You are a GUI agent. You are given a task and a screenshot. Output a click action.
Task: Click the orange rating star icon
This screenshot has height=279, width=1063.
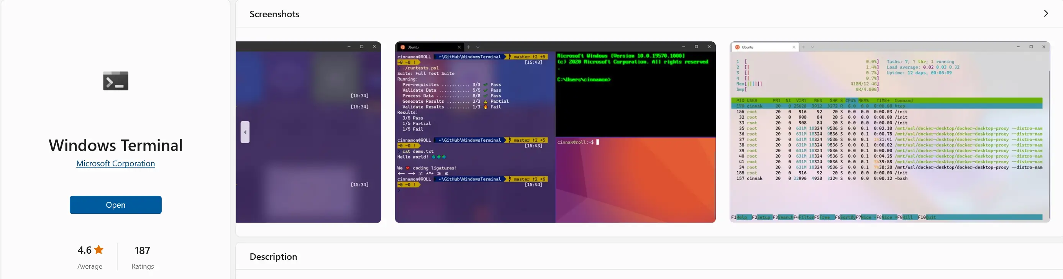[x=99, y=250]
